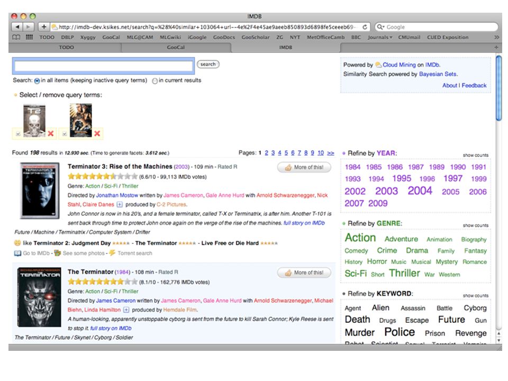The image size is (508, 381).
Task: Click the See some photos icon
Action: [57, 253]
